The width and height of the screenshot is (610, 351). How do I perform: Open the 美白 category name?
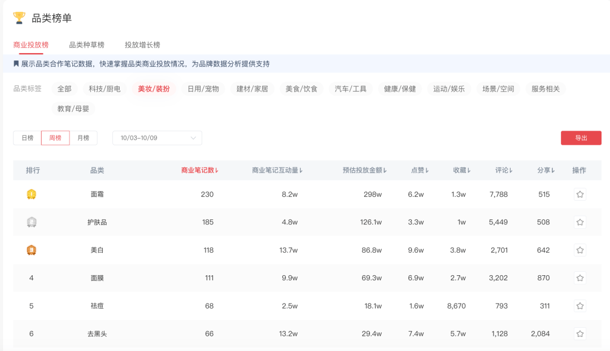click(97, 250)
